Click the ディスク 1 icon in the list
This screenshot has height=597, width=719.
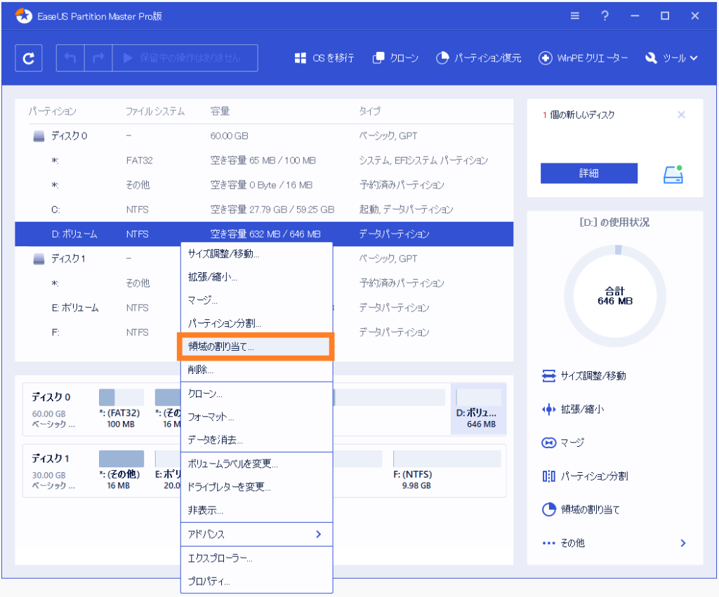coord(39,259)
